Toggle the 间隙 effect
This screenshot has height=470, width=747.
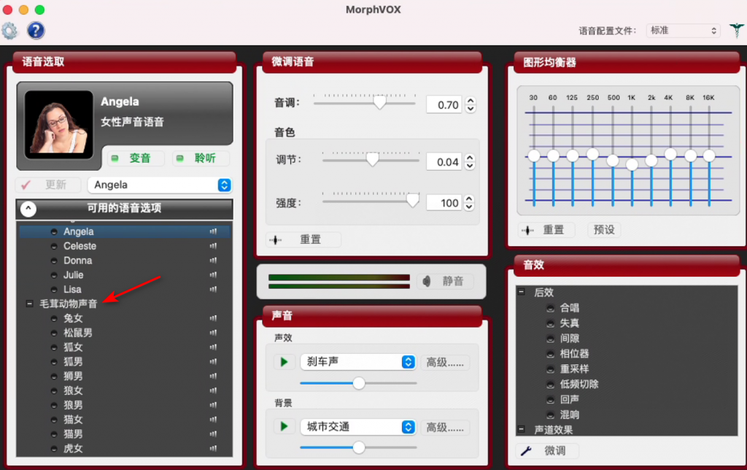click(x=550, y=339)
